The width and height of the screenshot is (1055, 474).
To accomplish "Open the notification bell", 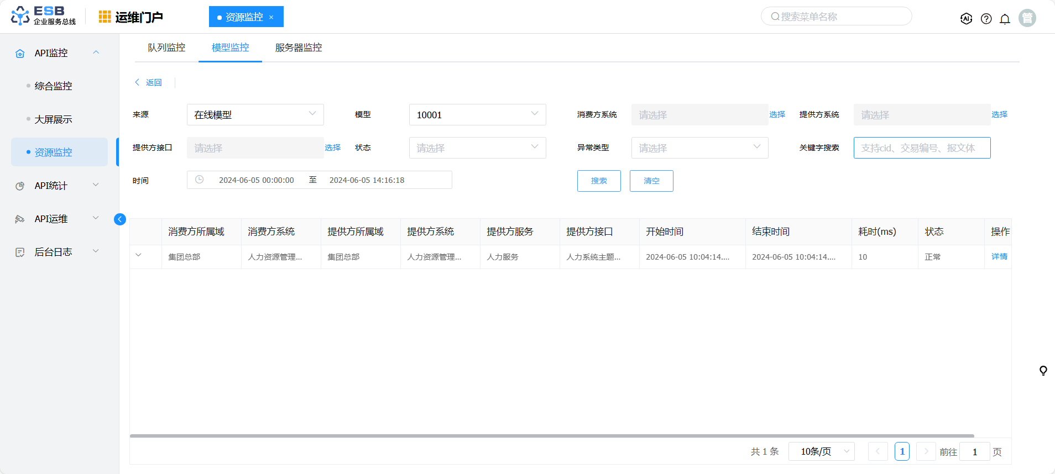I will (x=1005, y=19).
